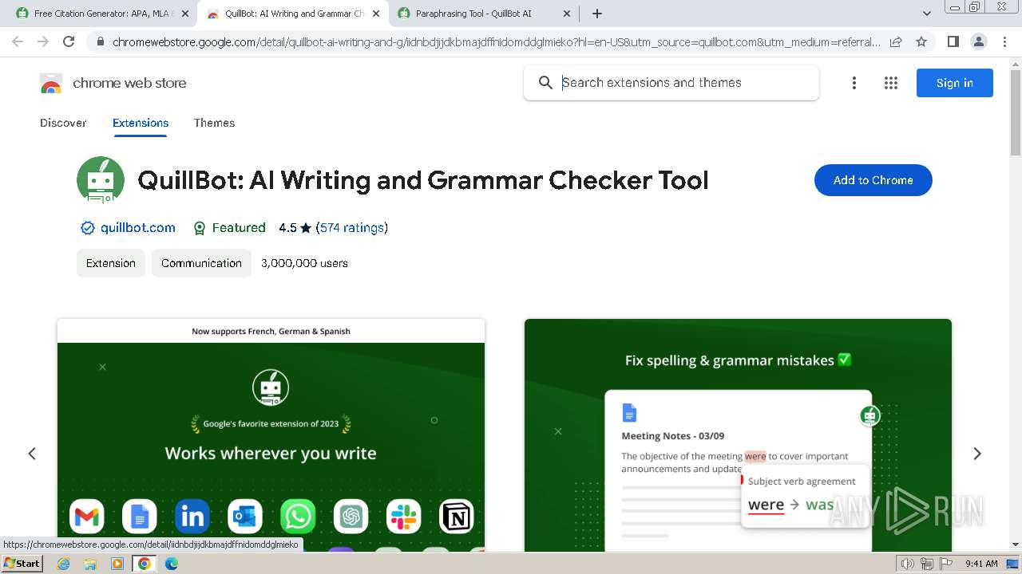
Task: Open Windows Media Player from taskbar
Action: point(117,564)
